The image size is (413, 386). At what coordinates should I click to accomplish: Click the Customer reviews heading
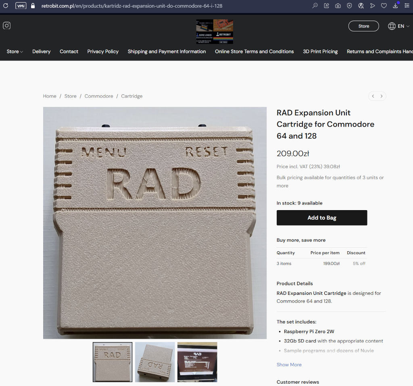click(298, 382)
